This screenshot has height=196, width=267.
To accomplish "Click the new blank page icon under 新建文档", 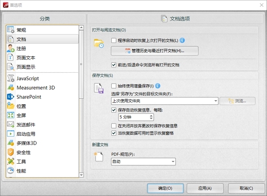I will pyautogui.click(x=99, y=157).
